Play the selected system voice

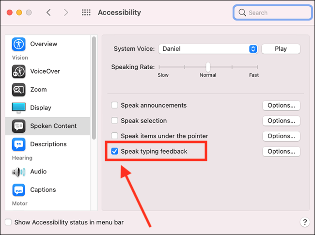[x=281, y=49]
